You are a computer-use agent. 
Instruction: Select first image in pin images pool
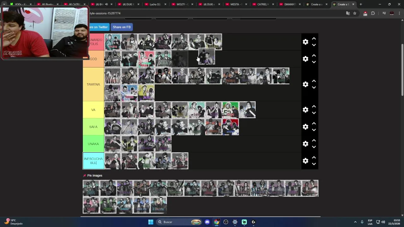pos(91,188)
